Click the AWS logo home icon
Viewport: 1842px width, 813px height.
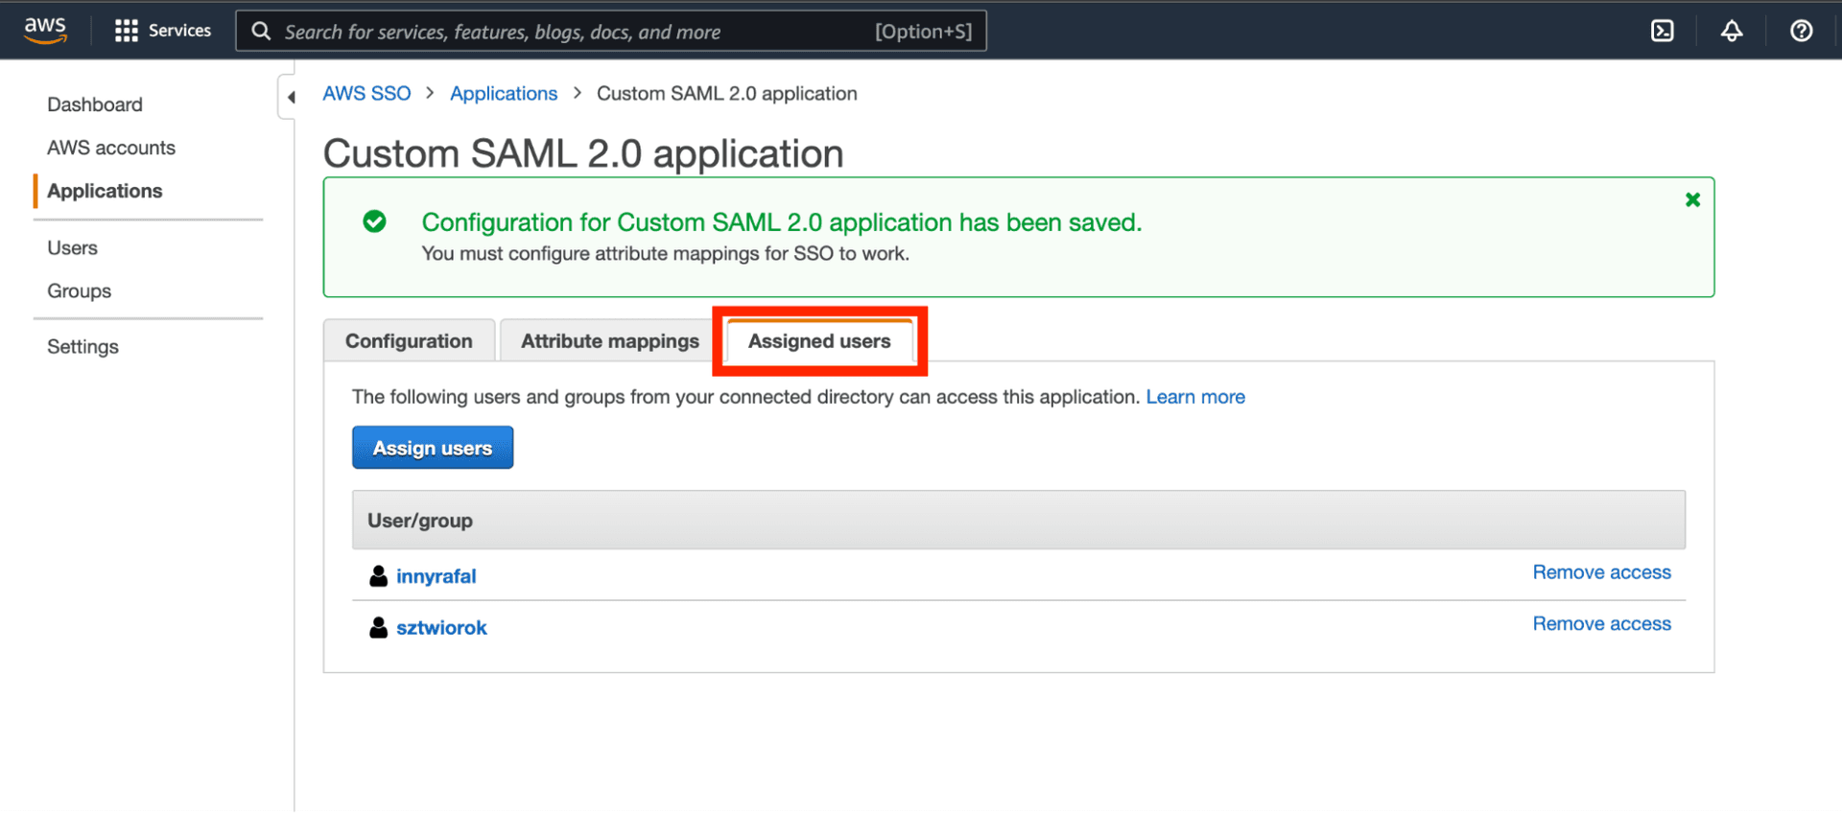(45, 30)
